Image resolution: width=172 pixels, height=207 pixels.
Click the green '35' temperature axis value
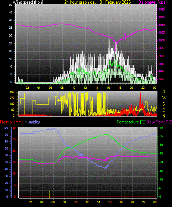(161, 137)
